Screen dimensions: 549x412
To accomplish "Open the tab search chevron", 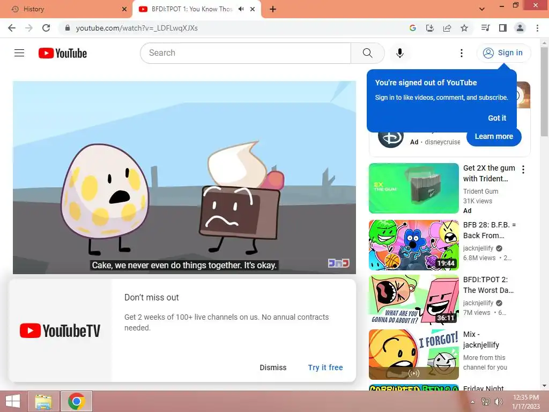I will point(482,9).
